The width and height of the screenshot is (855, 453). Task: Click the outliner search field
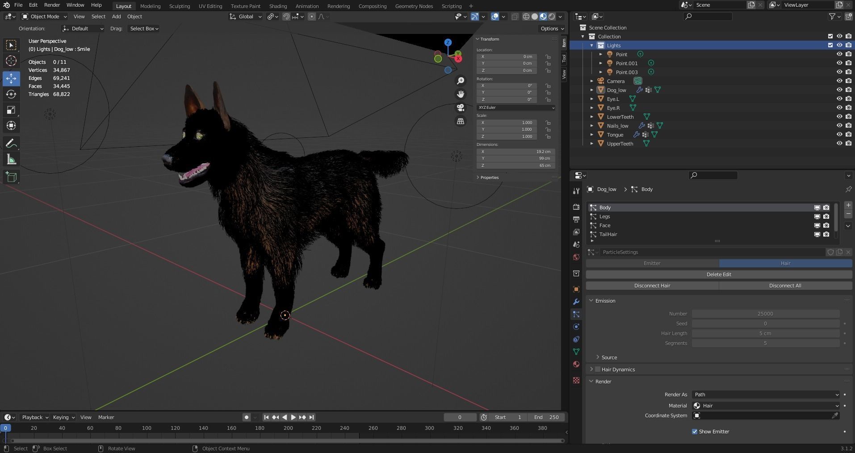coord(708,17)
